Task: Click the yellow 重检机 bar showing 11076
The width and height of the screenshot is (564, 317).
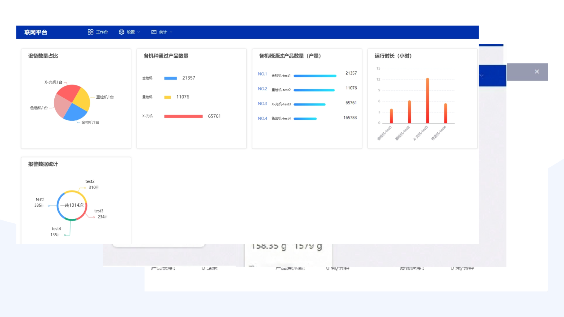Action: point(167,97)
